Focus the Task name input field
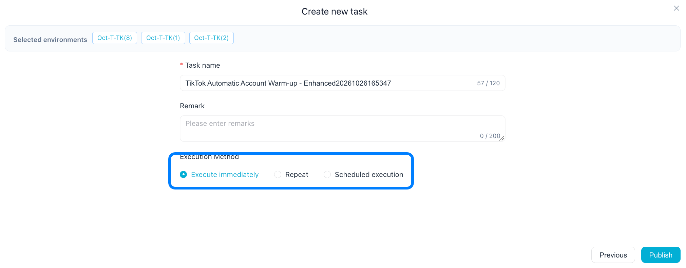686x268 pixels. pos(342,83)
